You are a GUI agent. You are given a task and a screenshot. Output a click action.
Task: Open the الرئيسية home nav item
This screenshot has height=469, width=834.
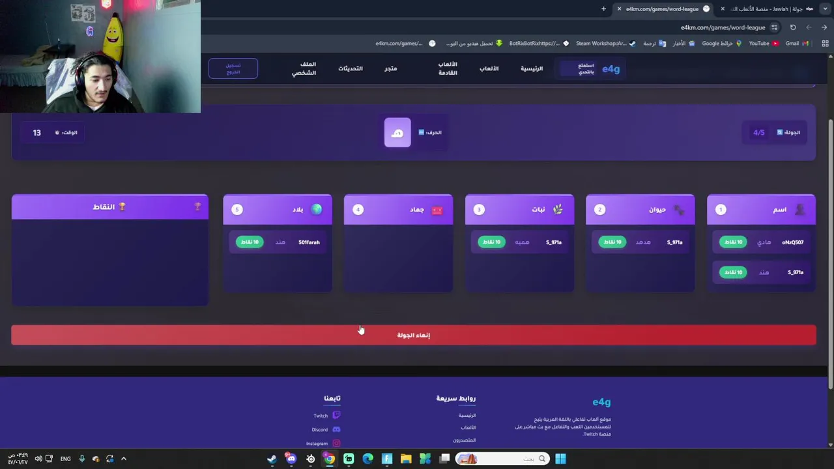click(x=532, y=68)
